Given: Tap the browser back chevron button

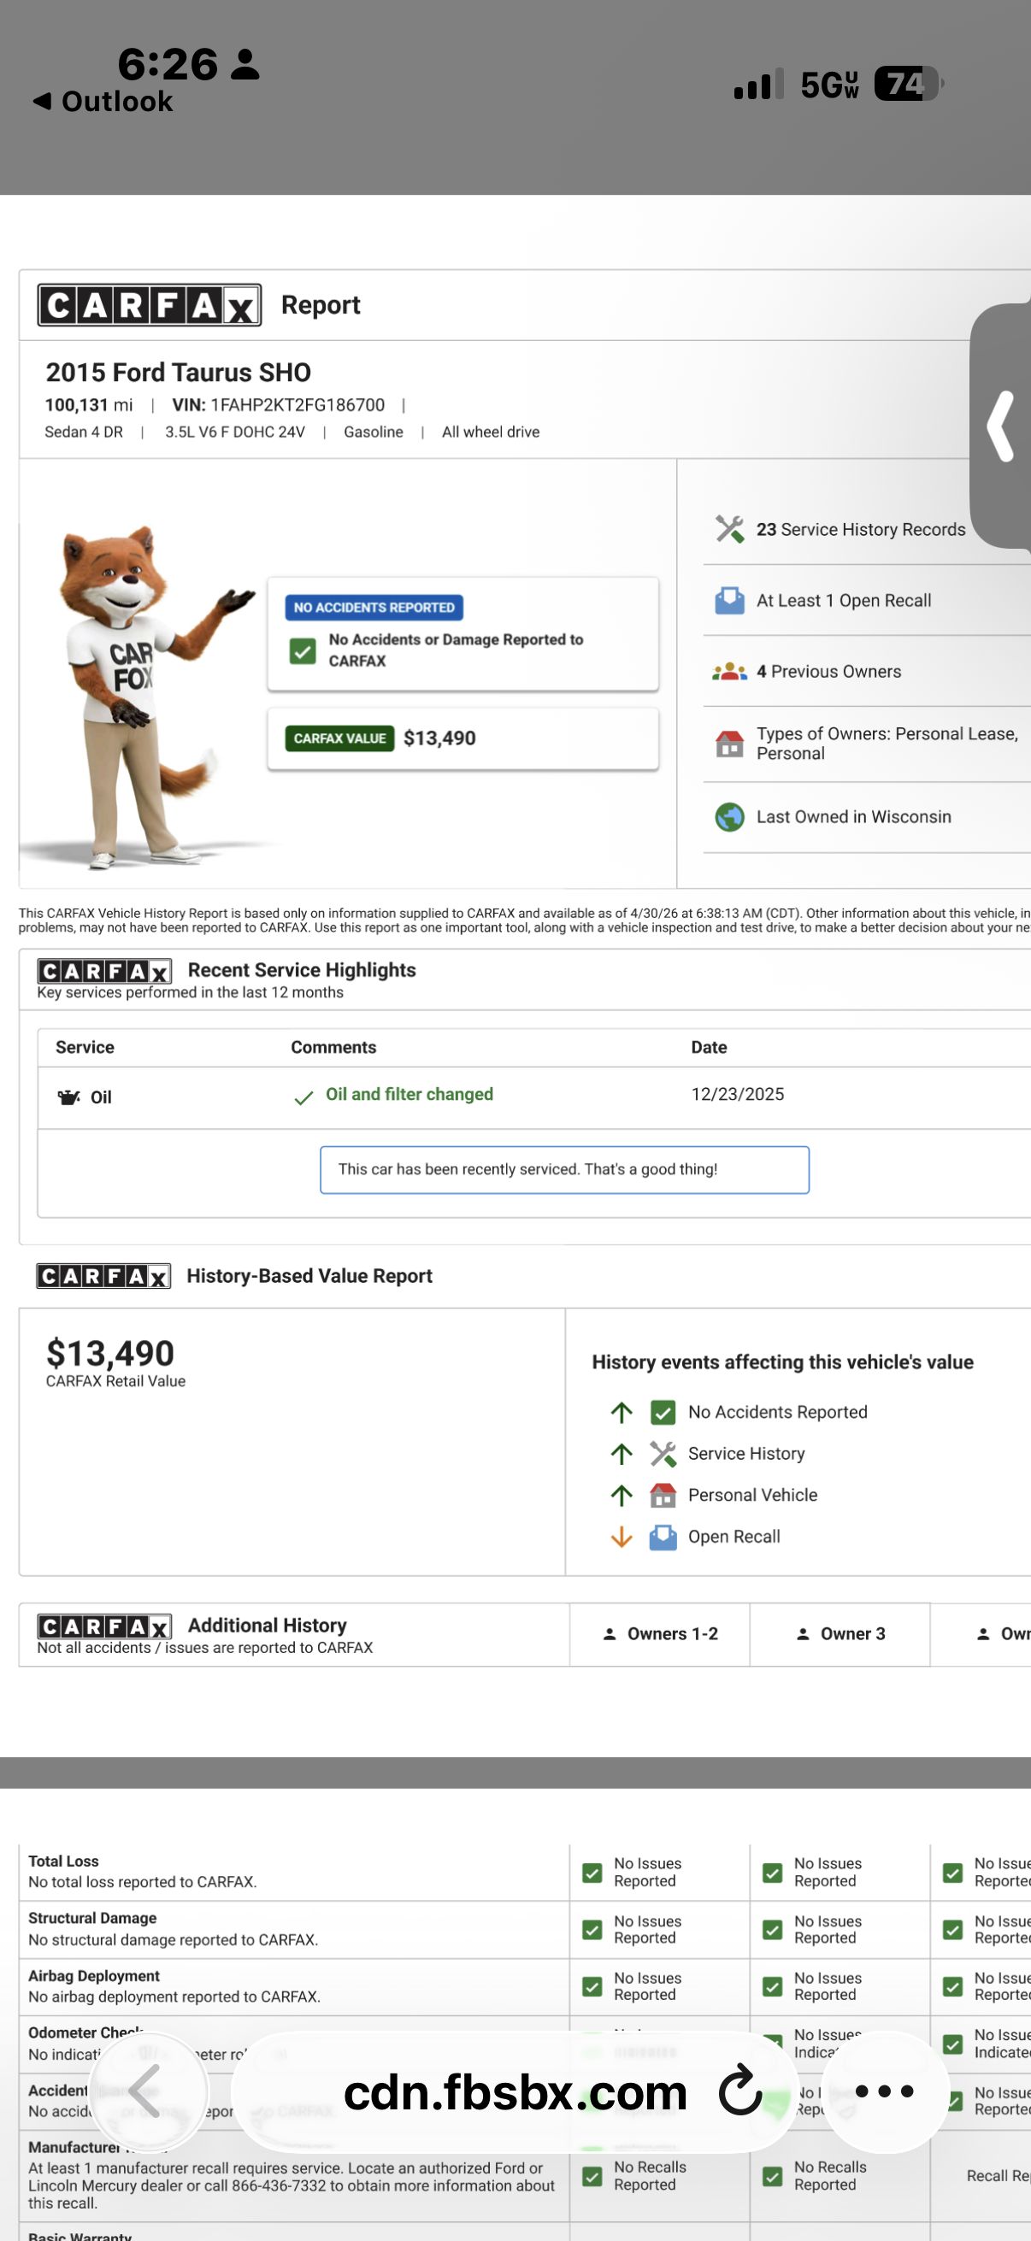Looking at the screenshot, I should (x=144, y=2091).
